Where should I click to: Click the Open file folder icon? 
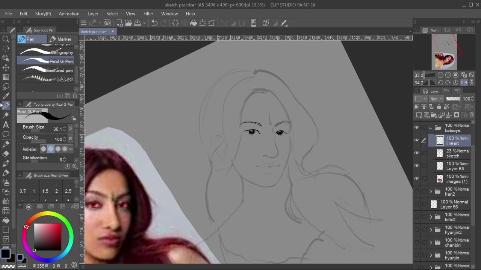coord(129,23)
